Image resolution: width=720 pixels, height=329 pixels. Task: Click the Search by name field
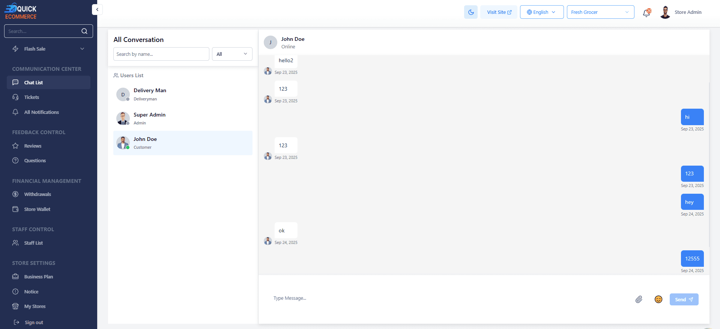coord(161,54)
